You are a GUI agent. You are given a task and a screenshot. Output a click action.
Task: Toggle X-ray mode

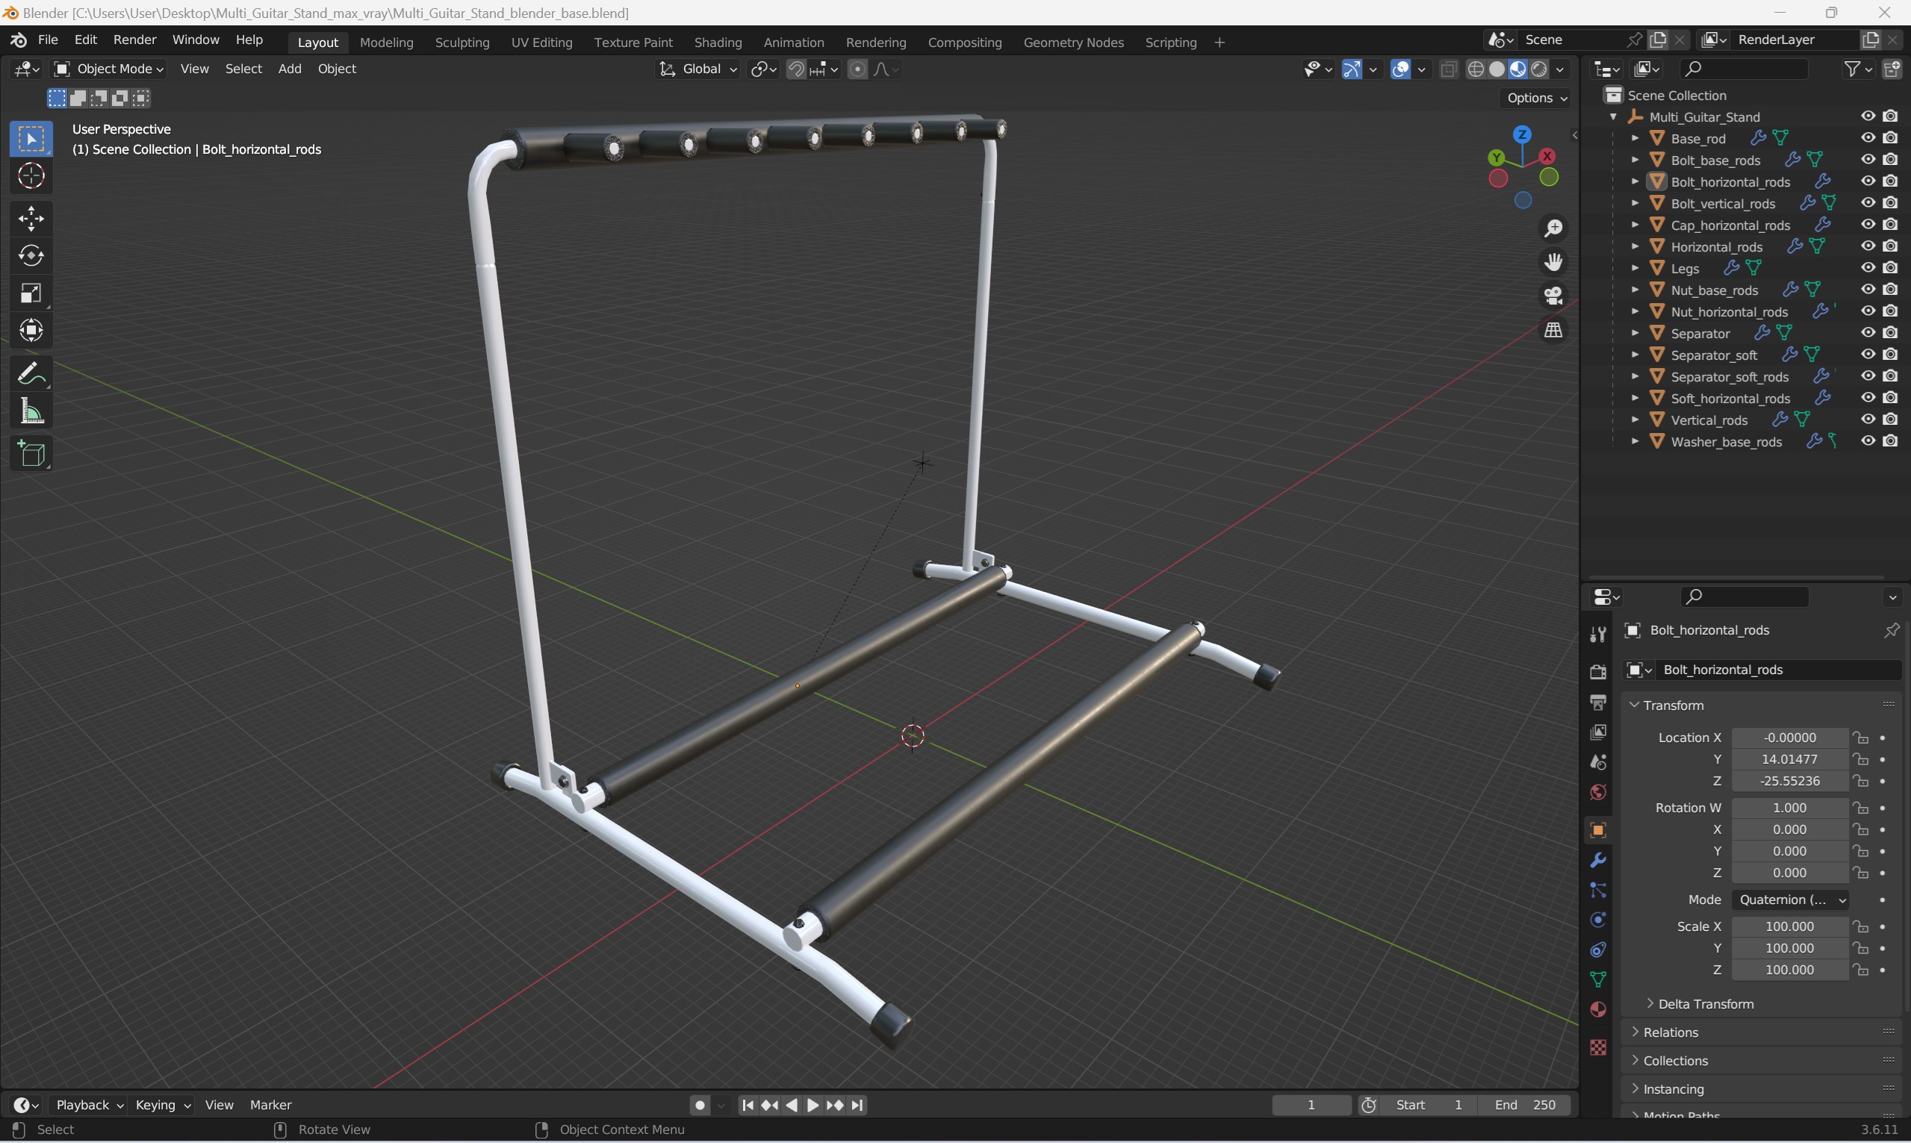[x=1448, y=69]
